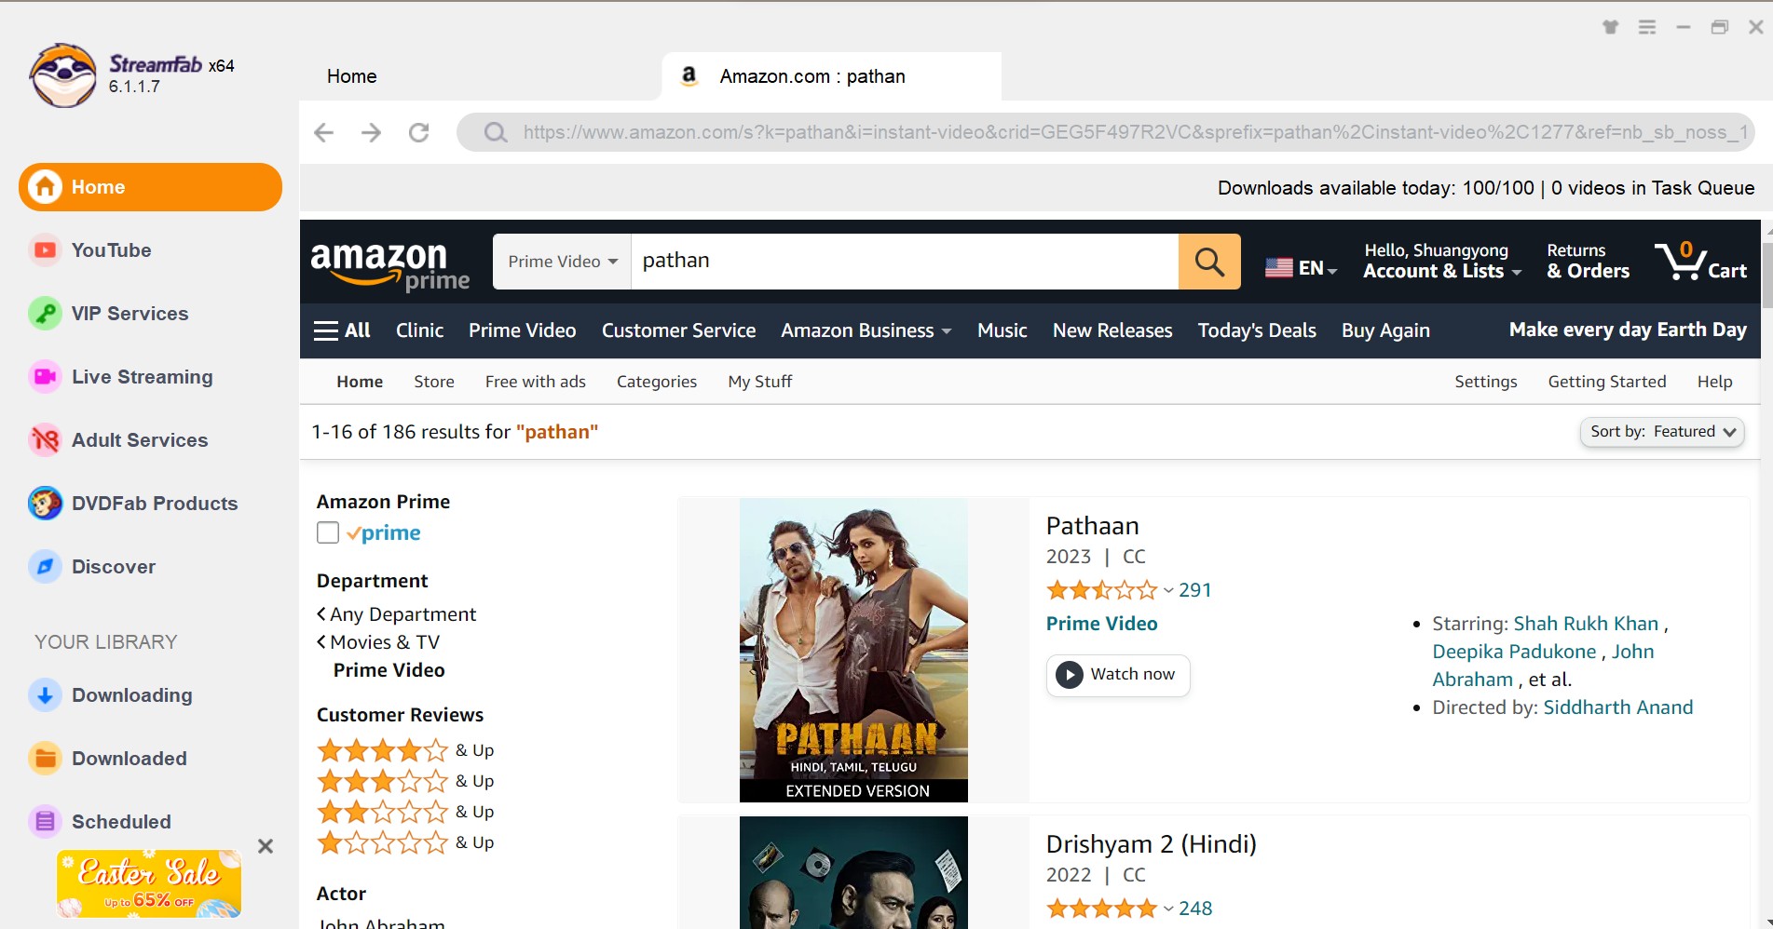Open DVDFab Products icon
Image resolution: width=1773 pixels, height=929 pixels.
pyautogui.click(x=45, y=503)
